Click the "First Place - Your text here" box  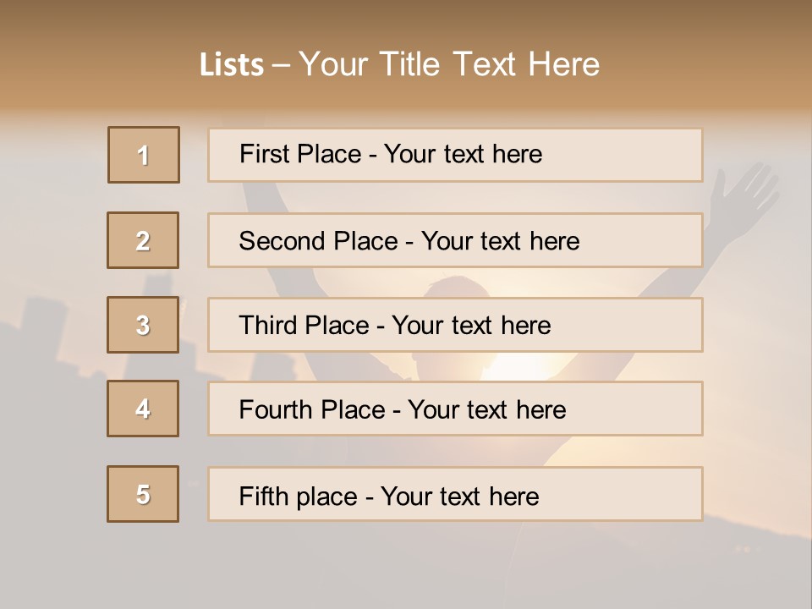(455, 155)
